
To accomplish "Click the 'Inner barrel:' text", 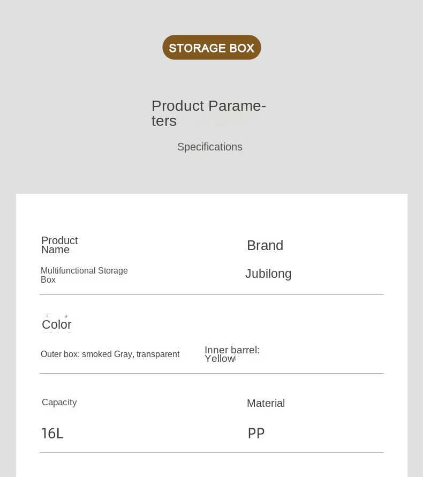I will pyautogui.click(x=232, y=350).
